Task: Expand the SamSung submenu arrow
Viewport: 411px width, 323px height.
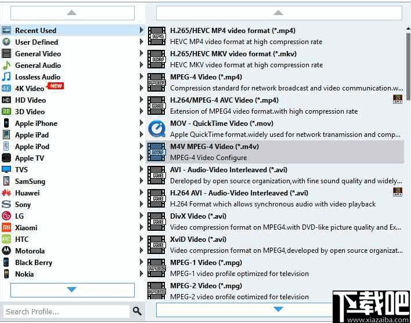Action: tap(142, 181)
